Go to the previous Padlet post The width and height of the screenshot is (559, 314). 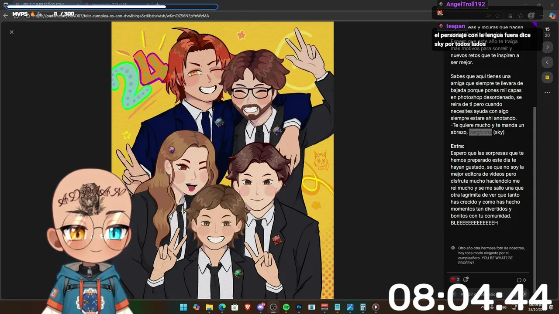click(x=547, y=62)
